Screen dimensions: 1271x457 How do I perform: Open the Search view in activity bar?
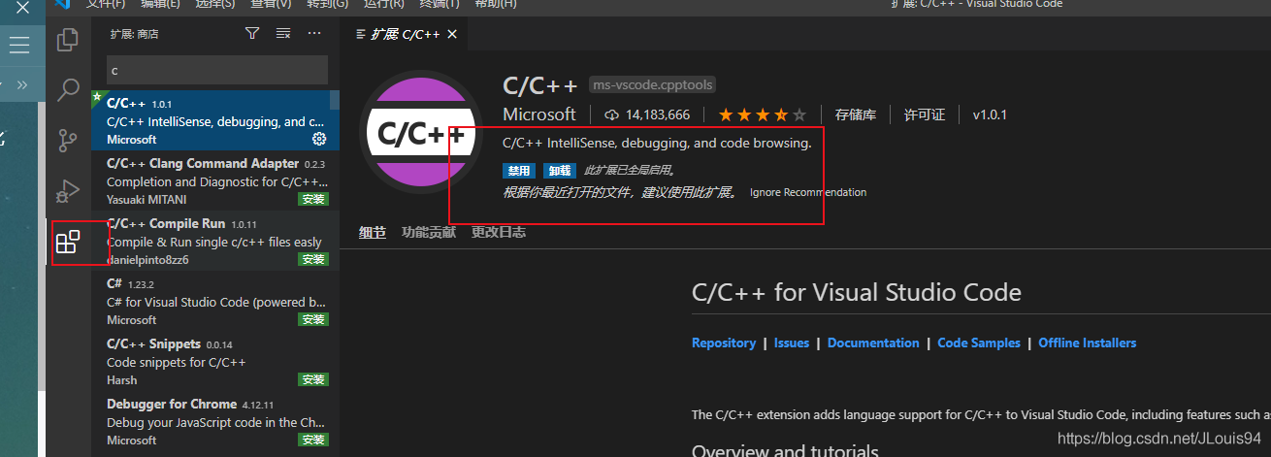(68, 90)
